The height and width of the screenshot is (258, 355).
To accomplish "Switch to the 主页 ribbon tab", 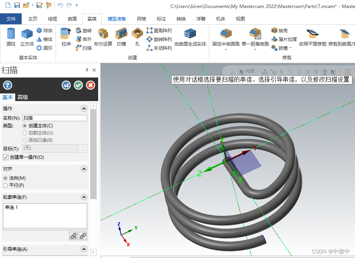I will (x=33, y=19).
